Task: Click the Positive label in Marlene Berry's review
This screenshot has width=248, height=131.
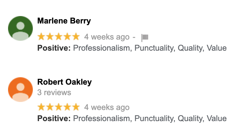Action: (x=54, y=48)
